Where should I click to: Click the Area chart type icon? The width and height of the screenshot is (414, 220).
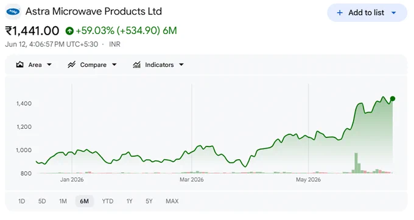coord(20,64)
